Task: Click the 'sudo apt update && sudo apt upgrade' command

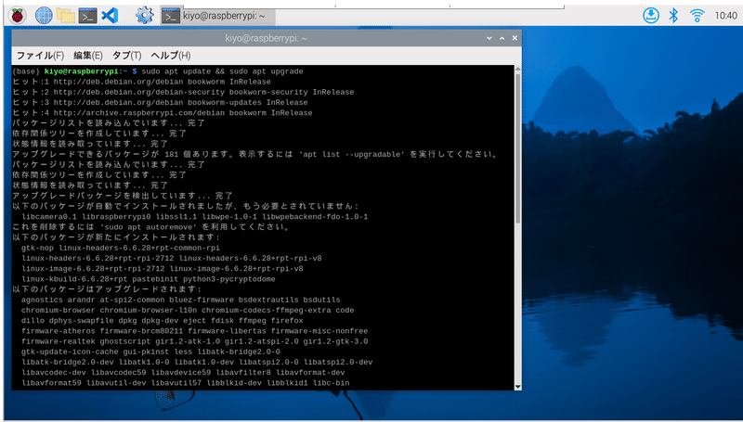Action: click(x=222, y=71)
